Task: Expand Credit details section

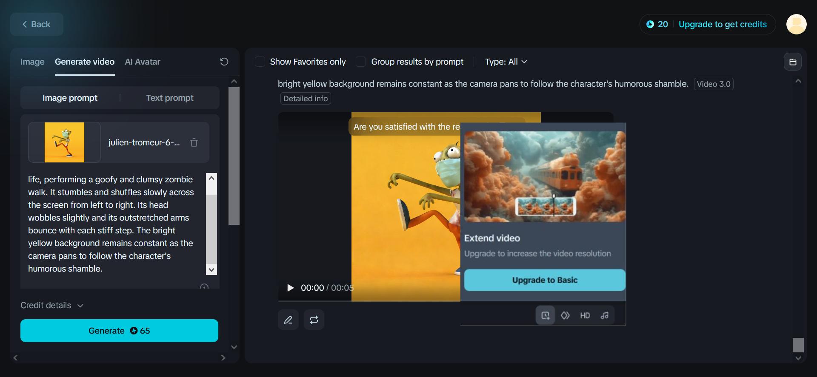Action: pos(52,305)
